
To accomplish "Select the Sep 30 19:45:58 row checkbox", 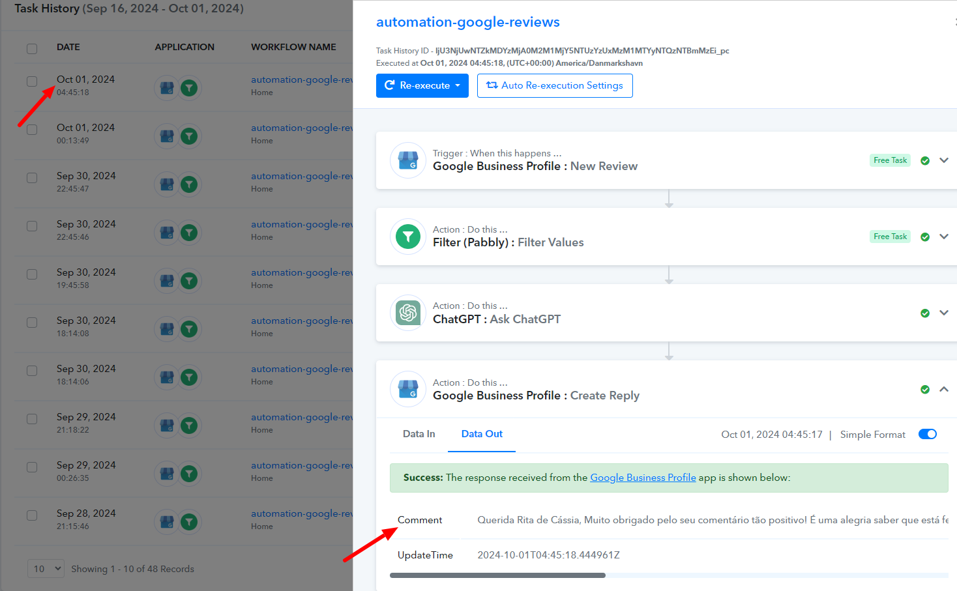I will (32, 274).
